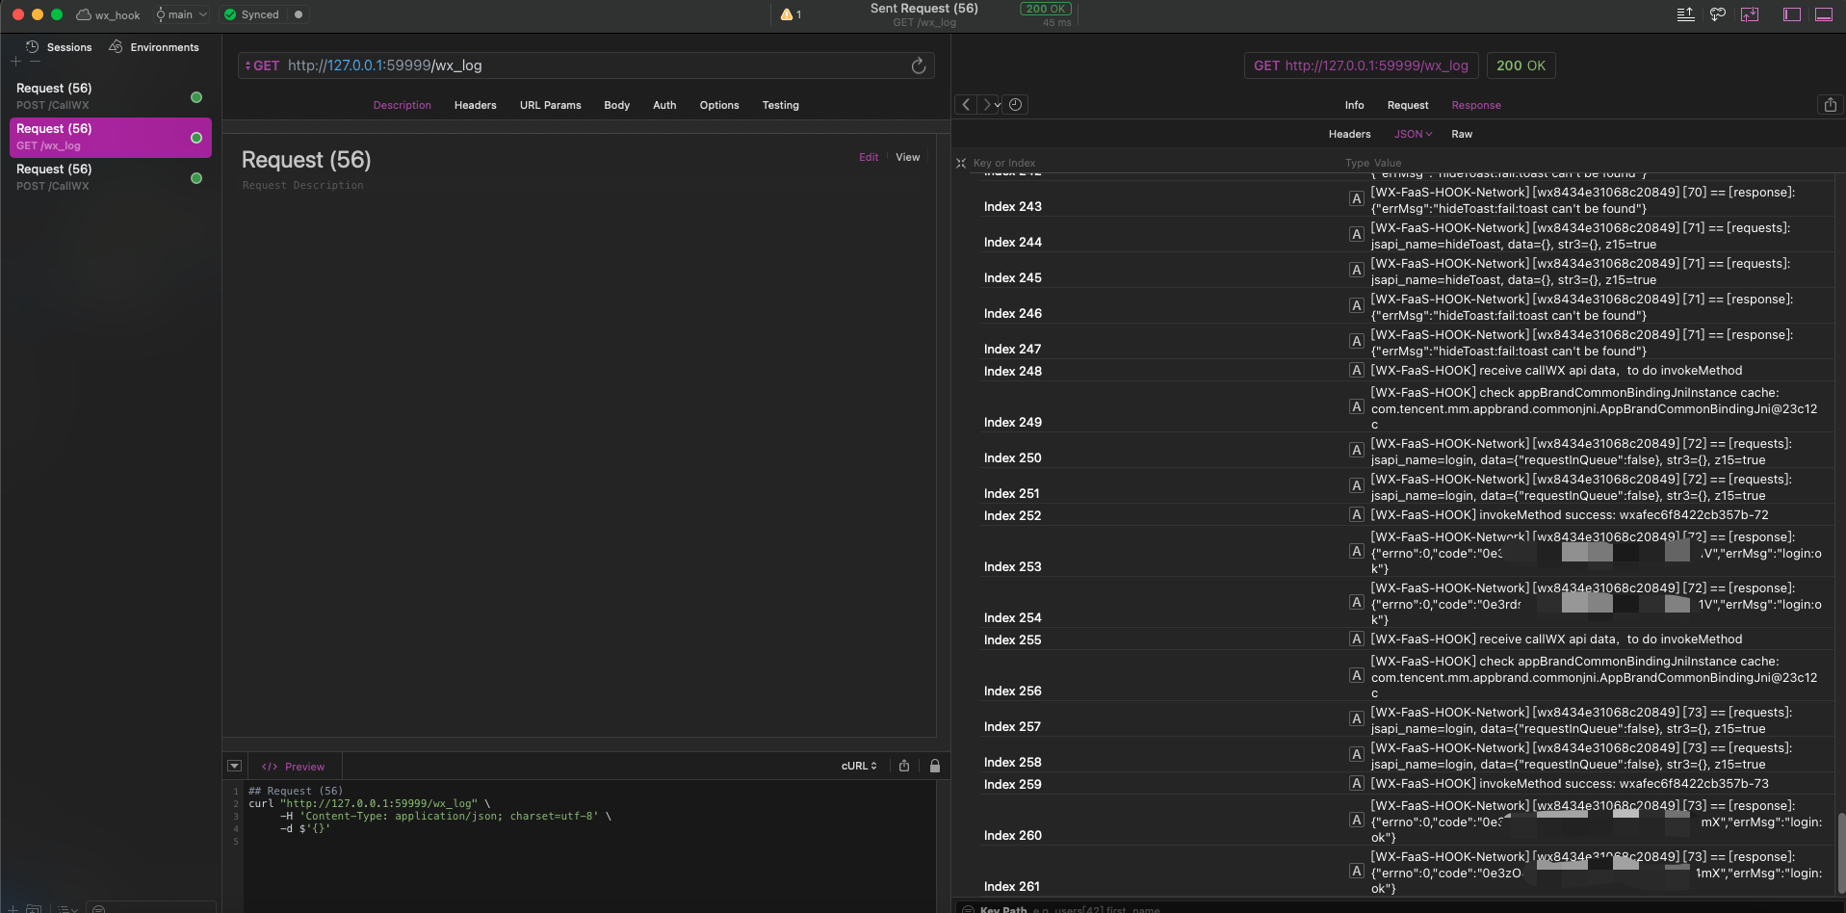Click the sort/export lines icon in toolbar
The image size is (1846, 913).
[1685, 14]
